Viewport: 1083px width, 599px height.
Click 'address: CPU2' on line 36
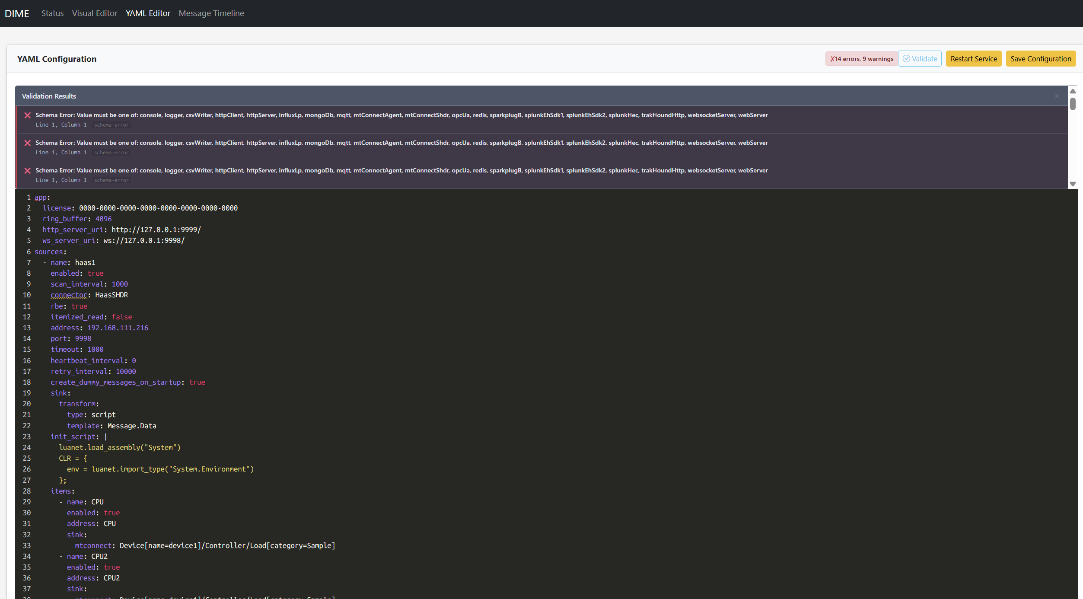93,578
